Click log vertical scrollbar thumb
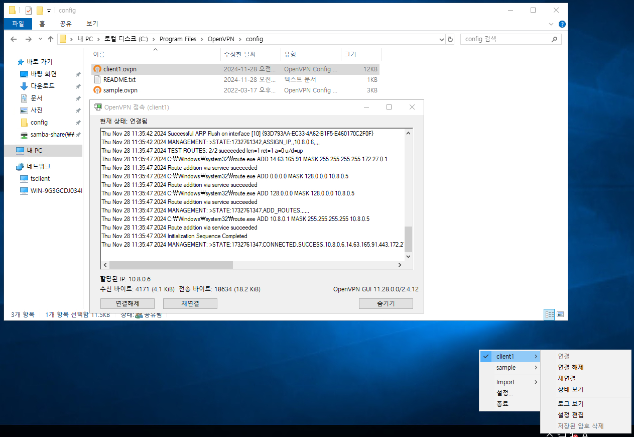Viewport: 634px width, 437px height. pyautogui.click(x=408, y=239)
